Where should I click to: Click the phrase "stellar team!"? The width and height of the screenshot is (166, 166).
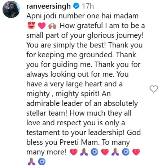tap(47, 113)
